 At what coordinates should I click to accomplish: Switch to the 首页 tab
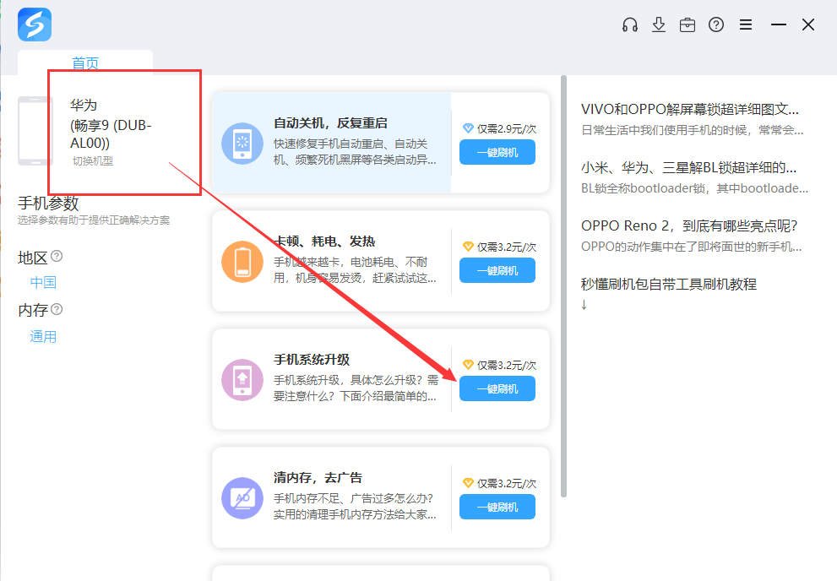[x=85, y=63]
